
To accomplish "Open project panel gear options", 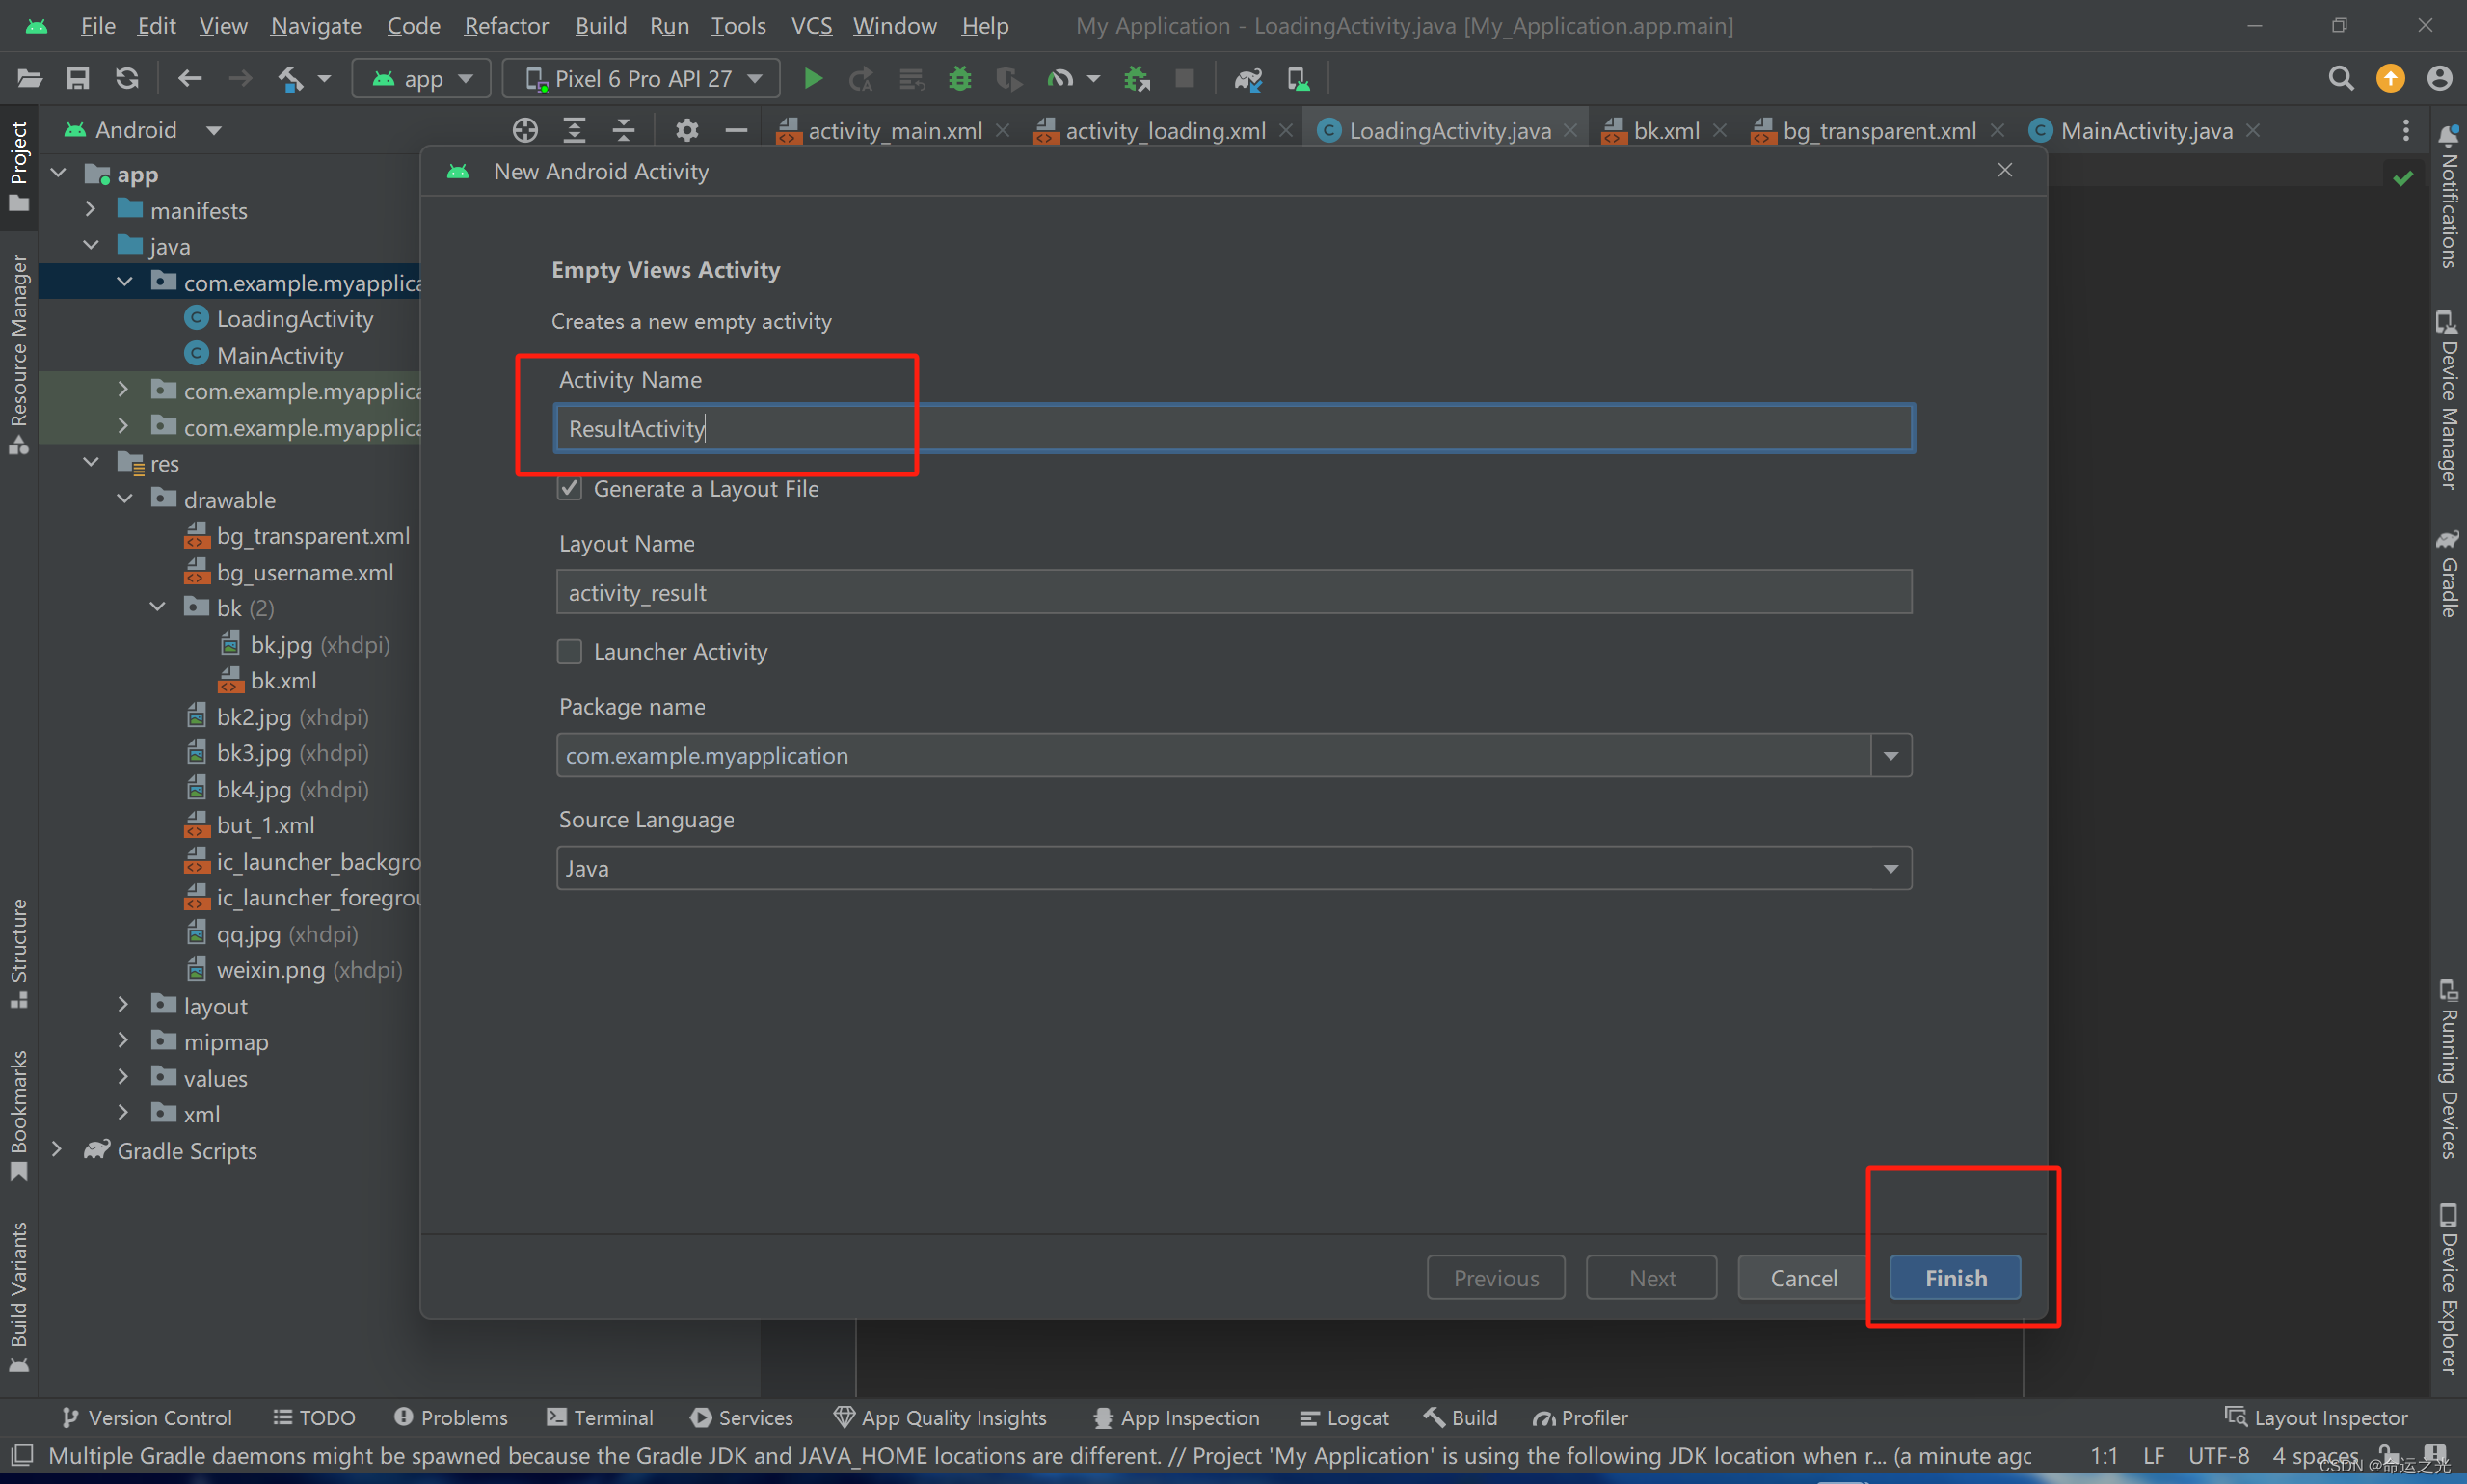I will (686, 130).
